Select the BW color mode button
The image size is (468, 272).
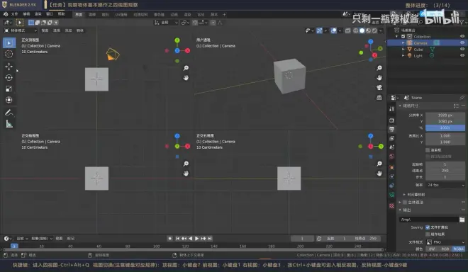pos(432,249)
